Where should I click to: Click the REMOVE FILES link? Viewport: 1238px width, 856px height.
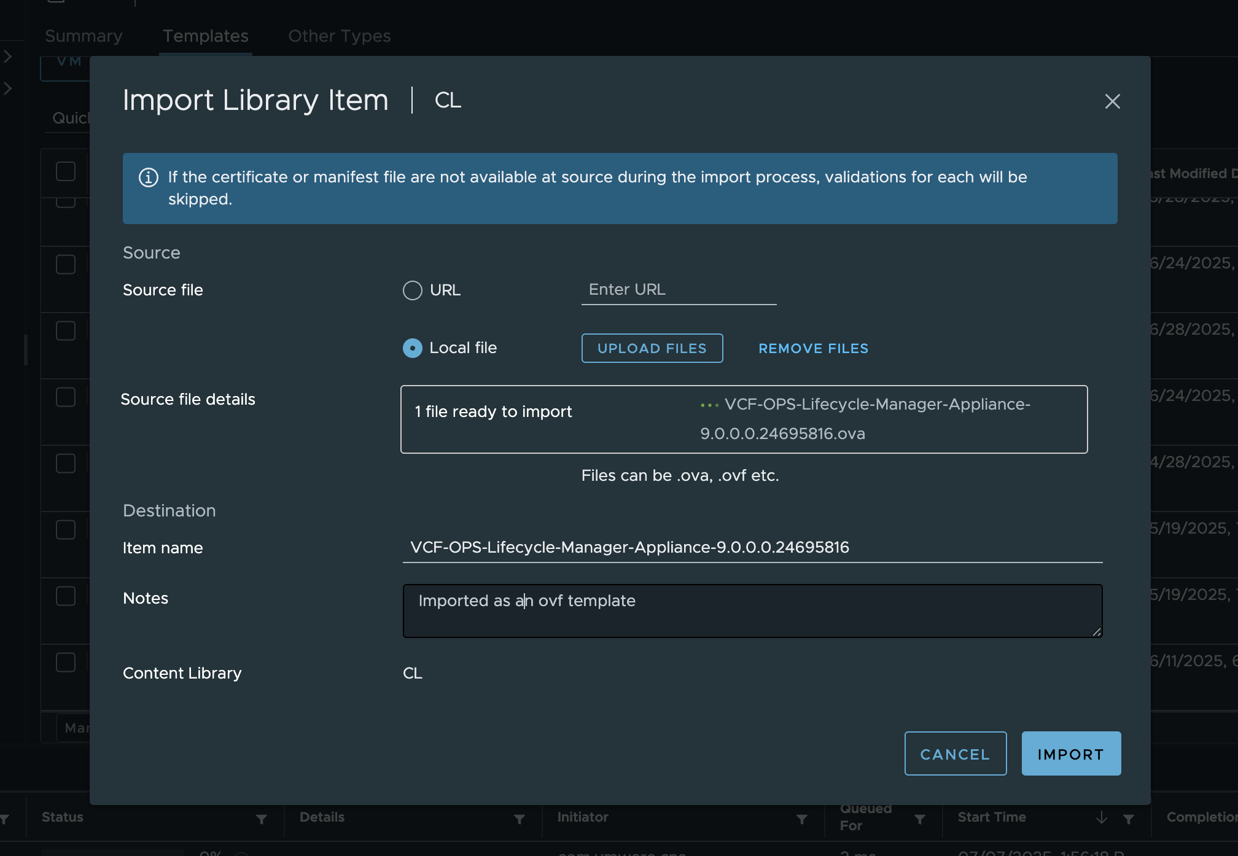[813, 348]
